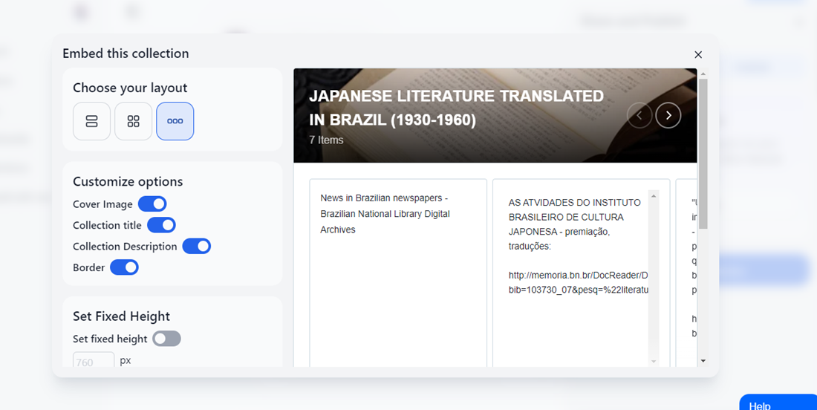Disable the Cover Image toggle

coord(152,204)
